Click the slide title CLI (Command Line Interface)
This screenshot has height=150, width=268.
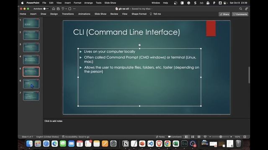coord(126,32)
